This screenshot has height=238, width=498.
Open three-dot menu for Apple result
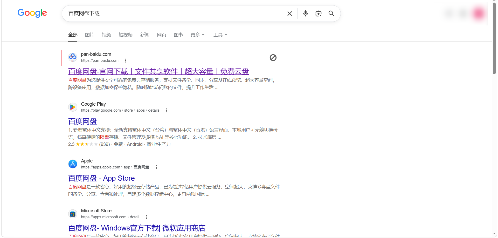(x=156, y=167)
